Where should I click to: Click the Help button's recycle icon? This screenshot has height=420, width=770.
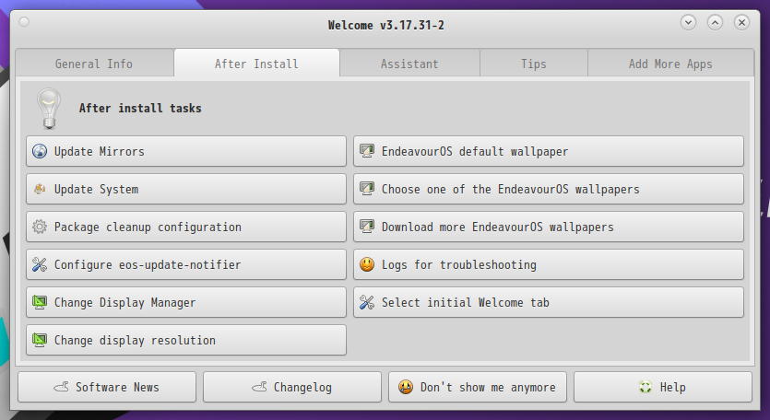click(646, 387)
